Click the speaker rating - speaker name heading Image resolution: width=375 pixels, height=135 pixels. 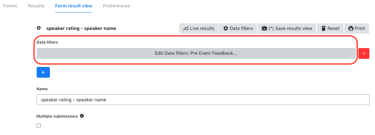tap(81, 28)
